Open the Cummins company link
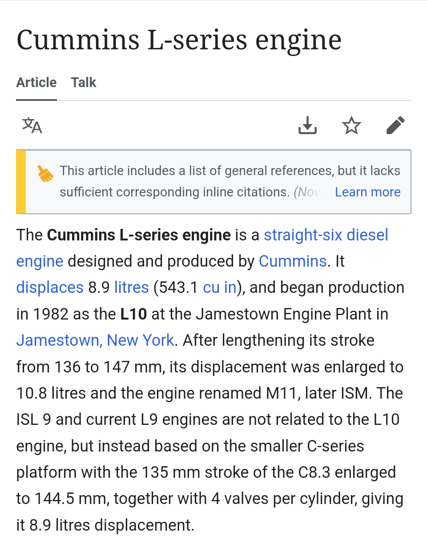 pyautogui.click(x=293, y=261)
